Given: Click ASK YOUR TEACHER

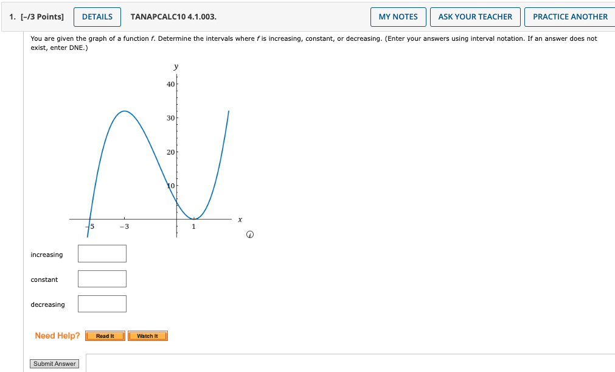Looking at the screenshot, I should click(x=475, y=17).
